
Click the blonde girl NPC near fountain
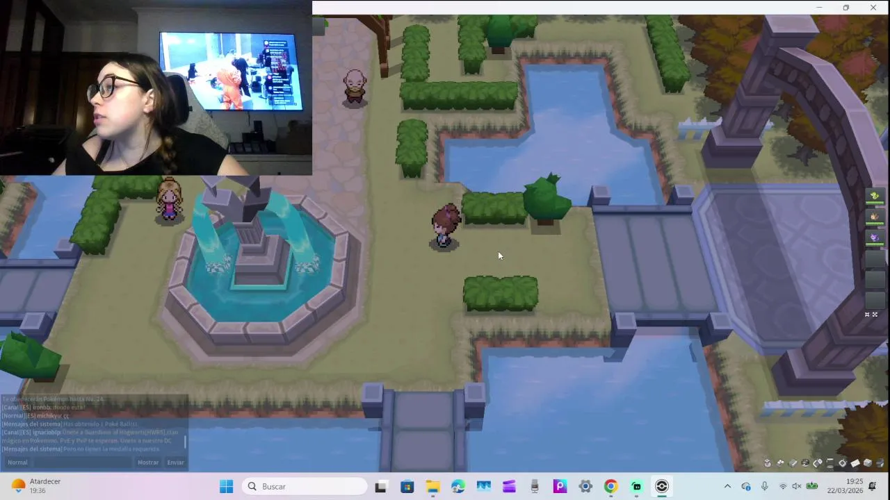(169, 201)
